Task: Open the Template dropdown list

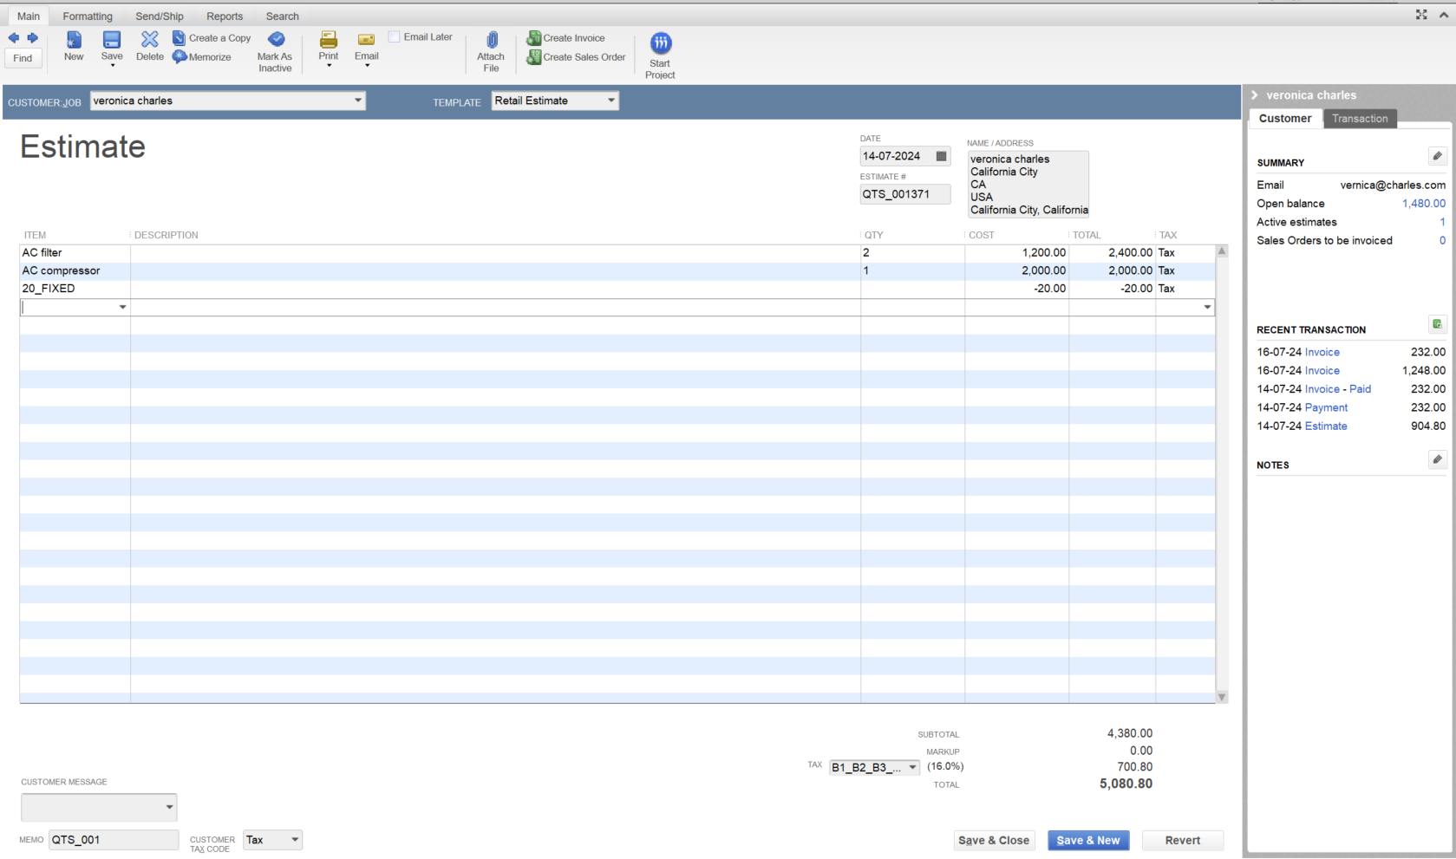Action: pyautogui.click(x=610, y=101)
